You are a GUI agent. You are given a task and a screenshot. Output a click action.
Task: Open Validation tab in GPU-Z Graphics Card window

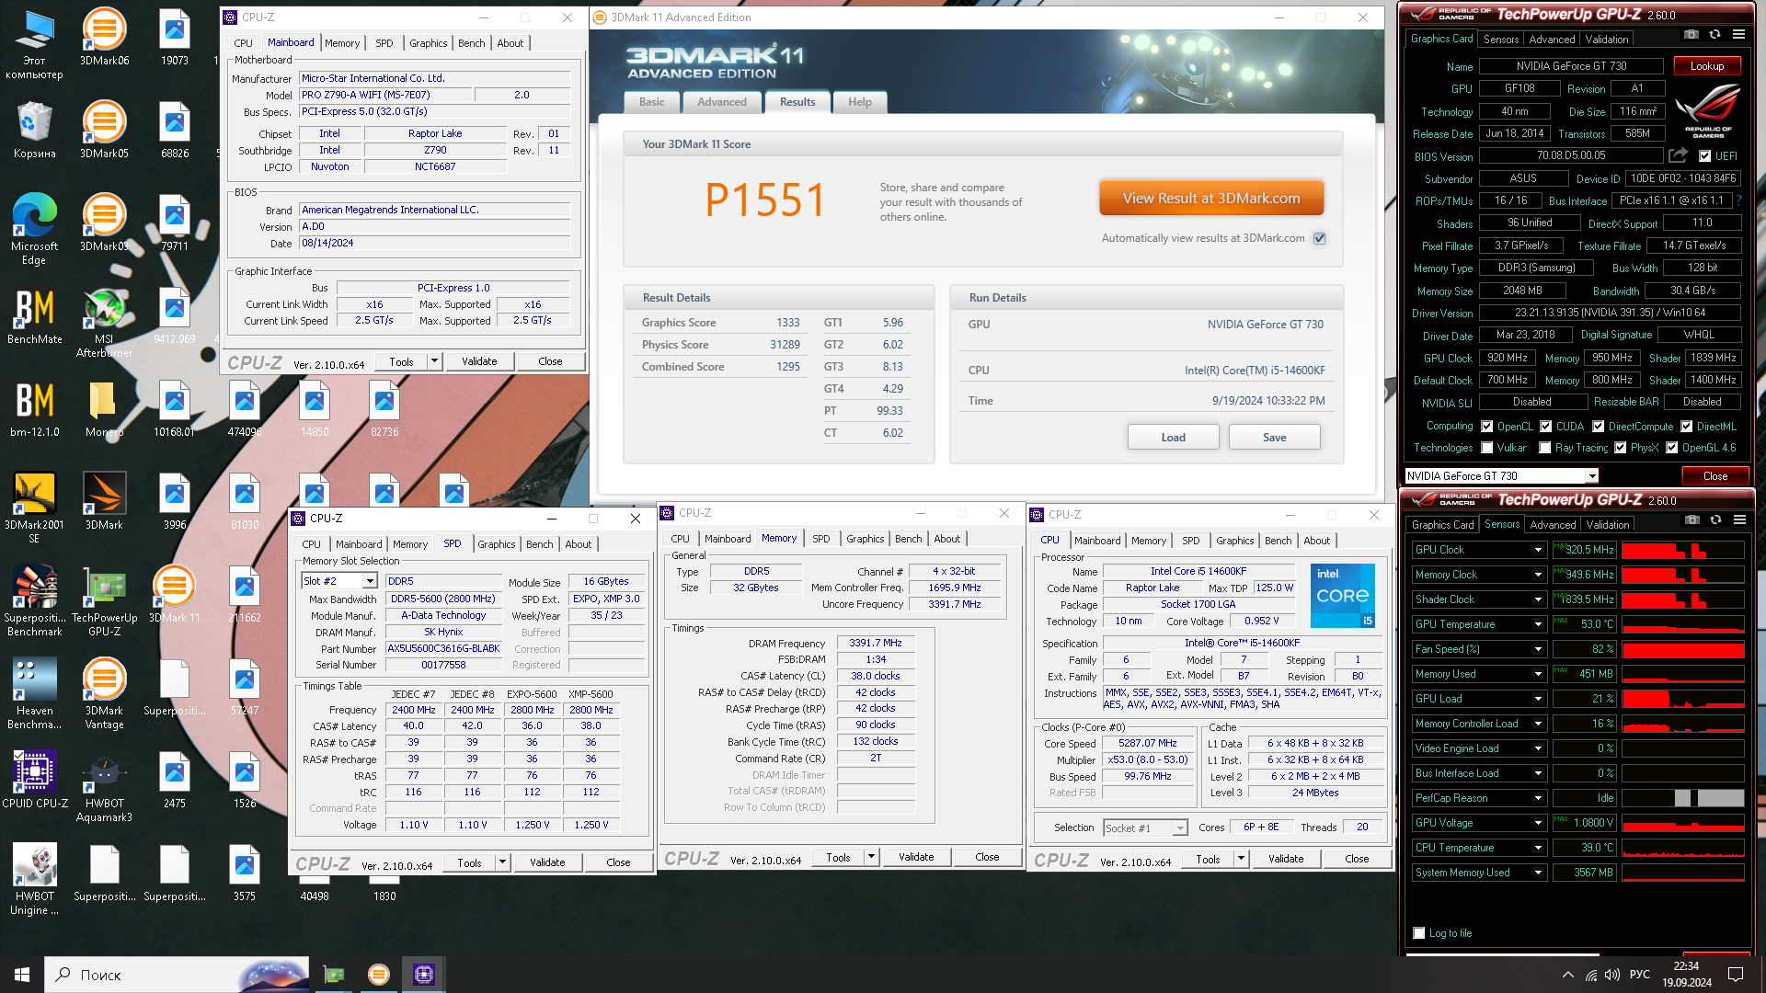pos(1607,40)
